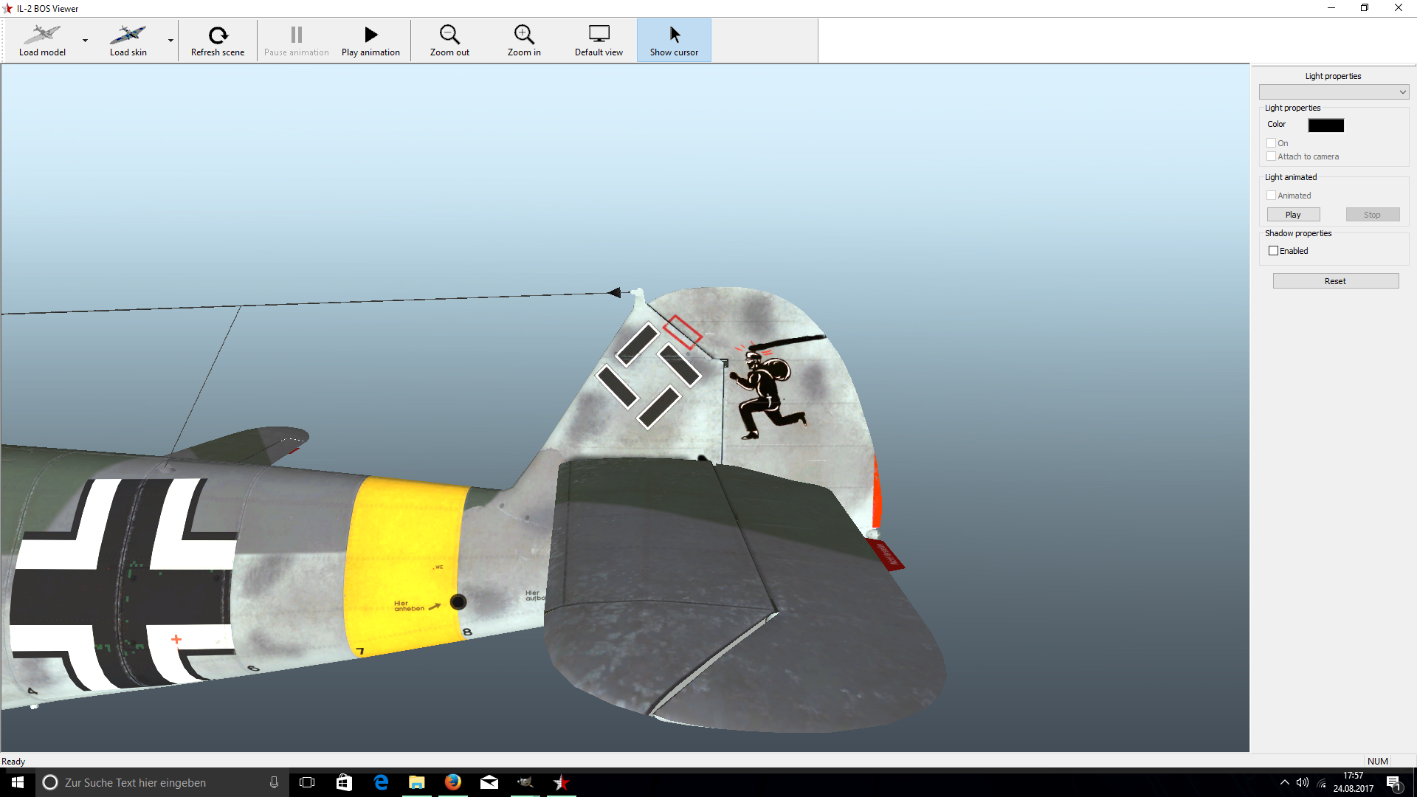Activate the Cortana microphone icon

(x=274, y=782)
